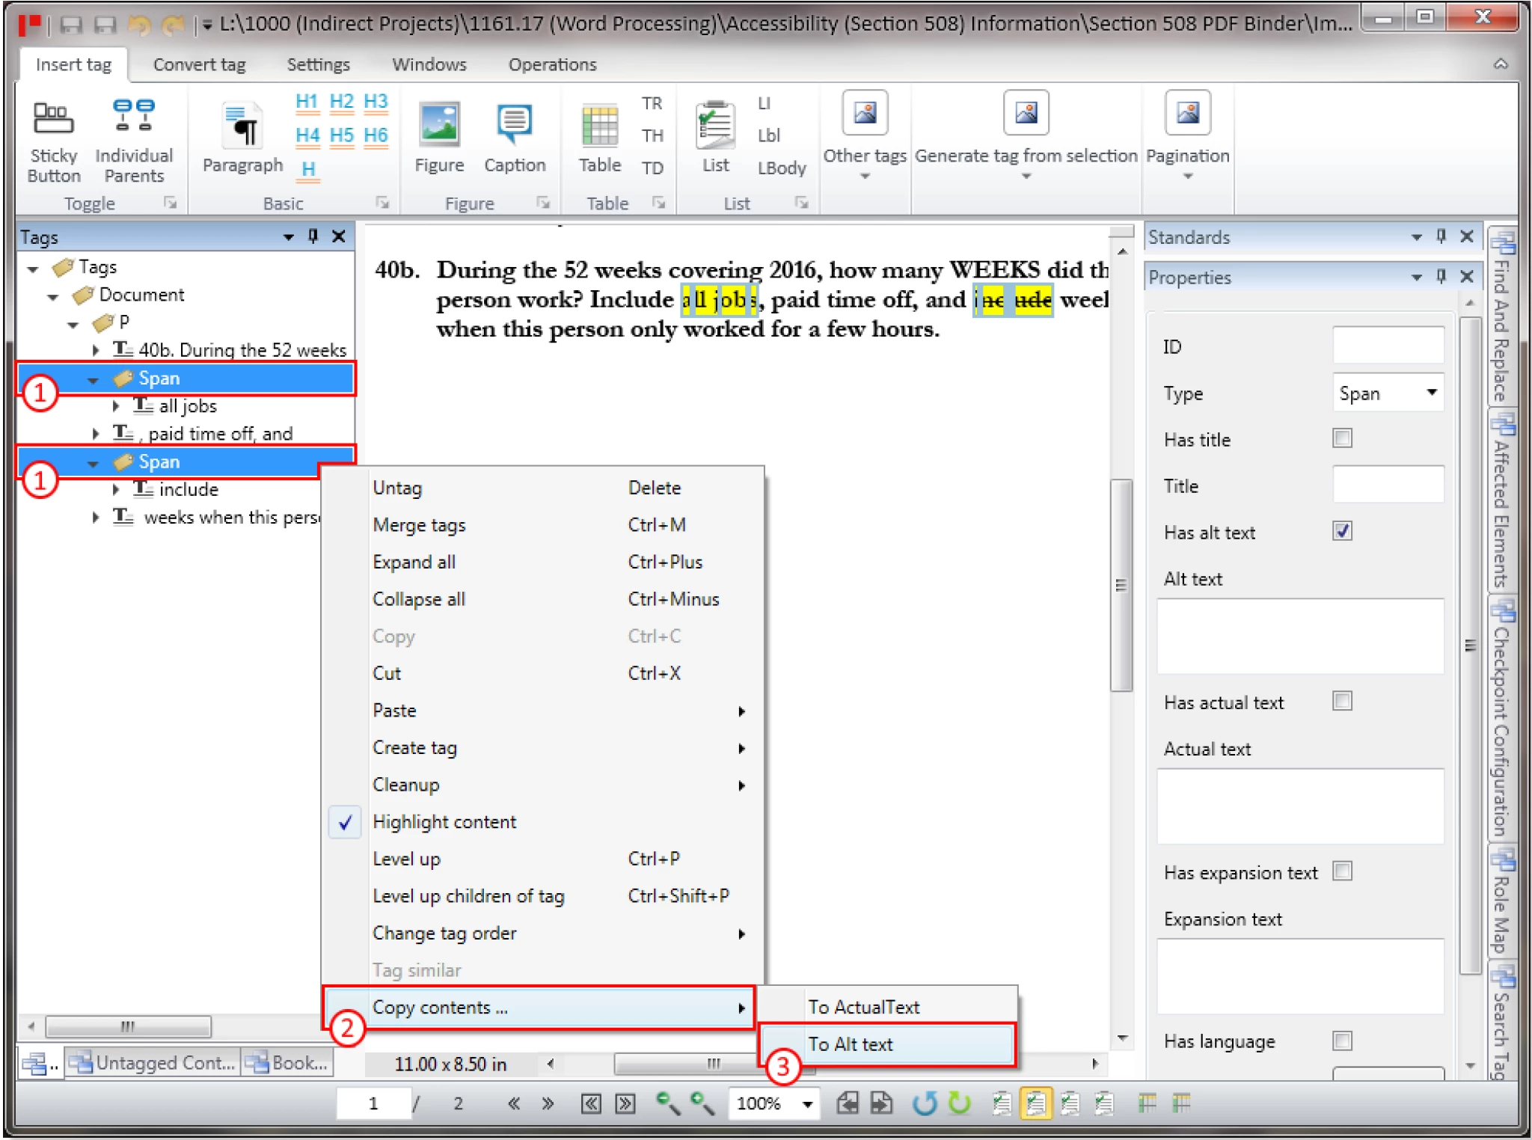Choose To Alt text from submenu
This screenshot has height=1140, width=1532.
coord(851,1044)
